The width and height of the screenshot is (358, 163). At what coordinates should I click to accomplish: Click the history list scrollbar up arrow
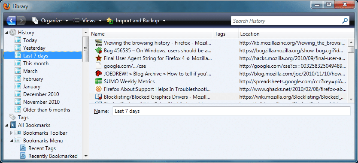tap(351, 42)
